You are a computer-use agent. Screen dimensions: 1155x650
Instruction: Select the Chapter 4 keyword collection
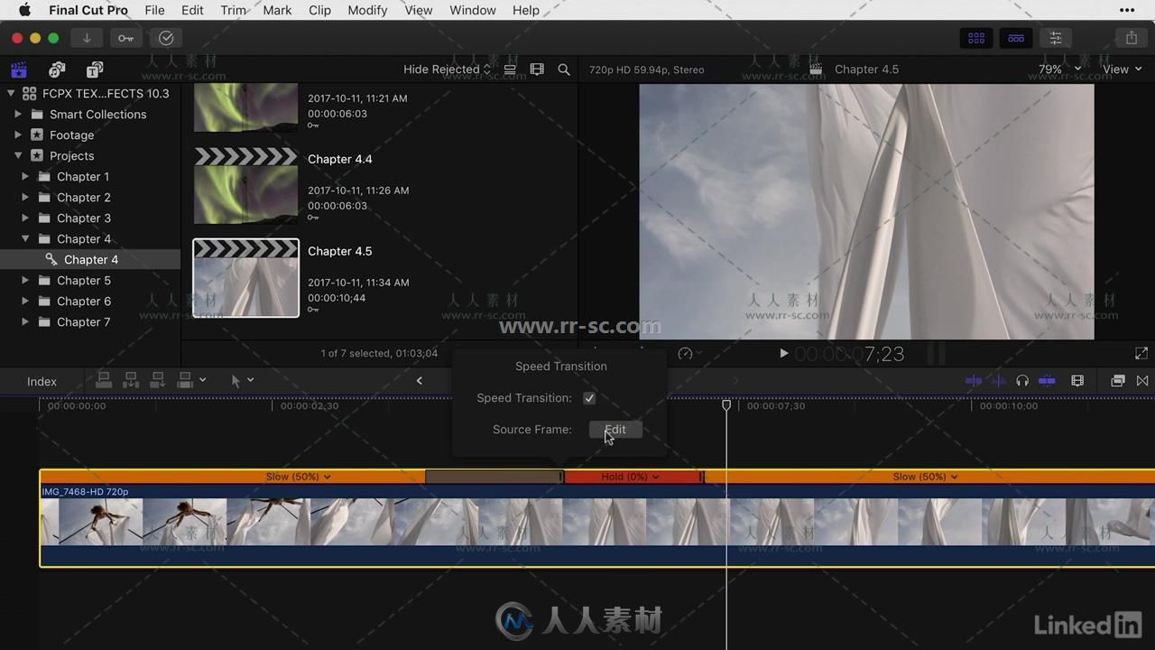pyautogui.click(x=90, y=260)
